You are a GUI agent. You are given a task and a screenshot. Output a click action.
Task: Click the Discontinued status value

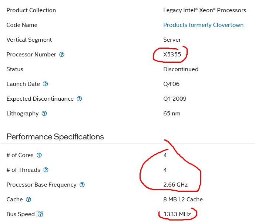coord(181,69)
